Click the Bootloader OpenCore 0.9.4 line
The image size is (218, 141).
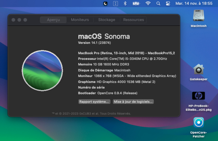click(x=108, y=93)
